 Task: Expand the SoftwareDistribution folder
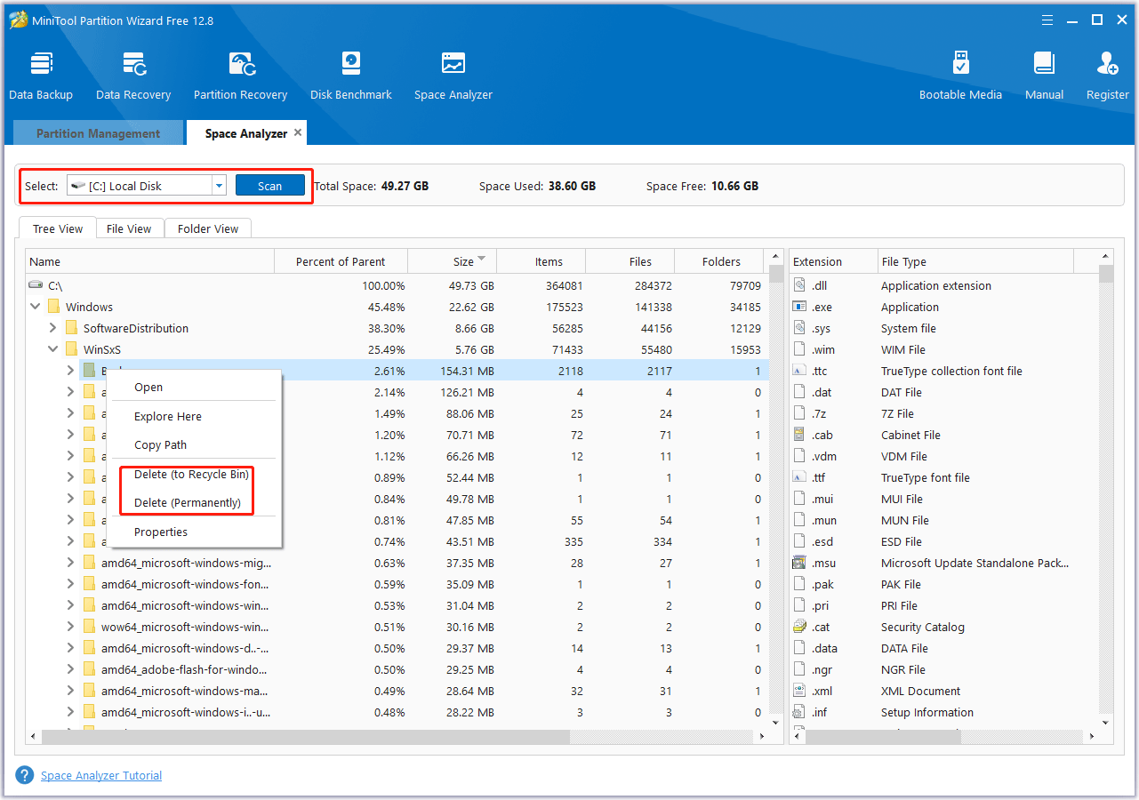tap(52, 327)
